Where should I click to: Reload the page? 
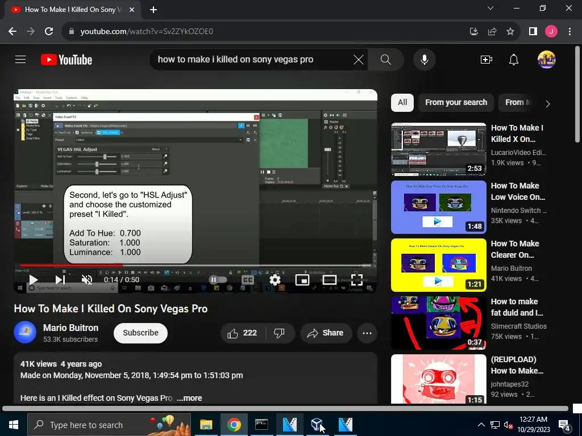pyautogui.click(x=49, y=32)
